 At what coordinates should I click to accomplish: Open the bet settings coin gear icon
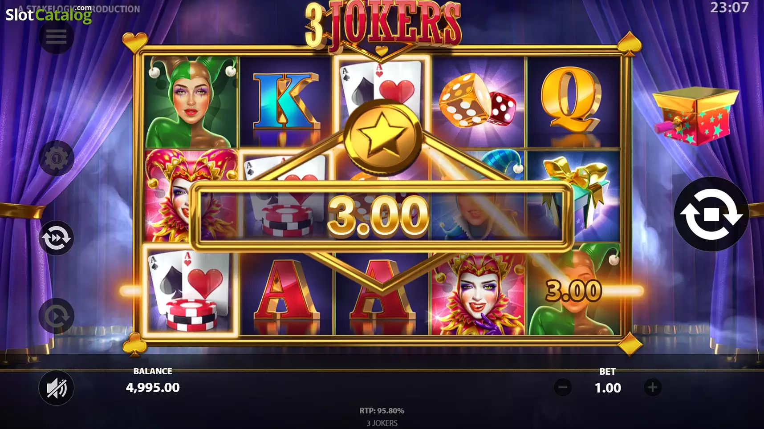pos(56,158)
